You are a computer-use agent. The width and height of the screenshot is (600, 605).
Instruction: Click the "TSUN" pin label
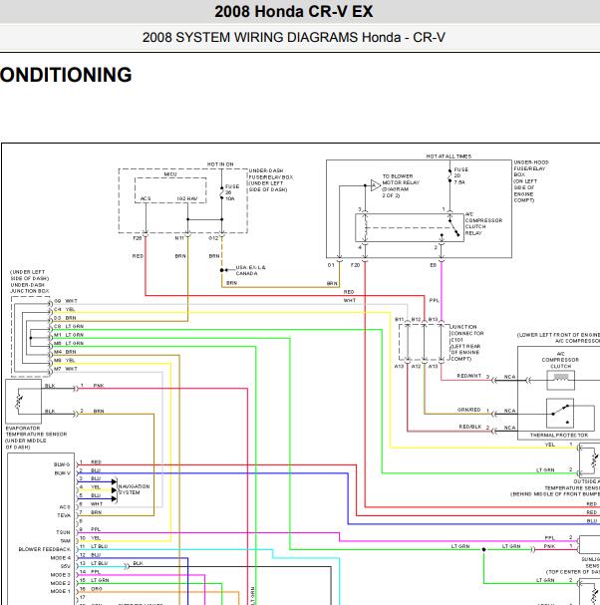pos(63,532)
